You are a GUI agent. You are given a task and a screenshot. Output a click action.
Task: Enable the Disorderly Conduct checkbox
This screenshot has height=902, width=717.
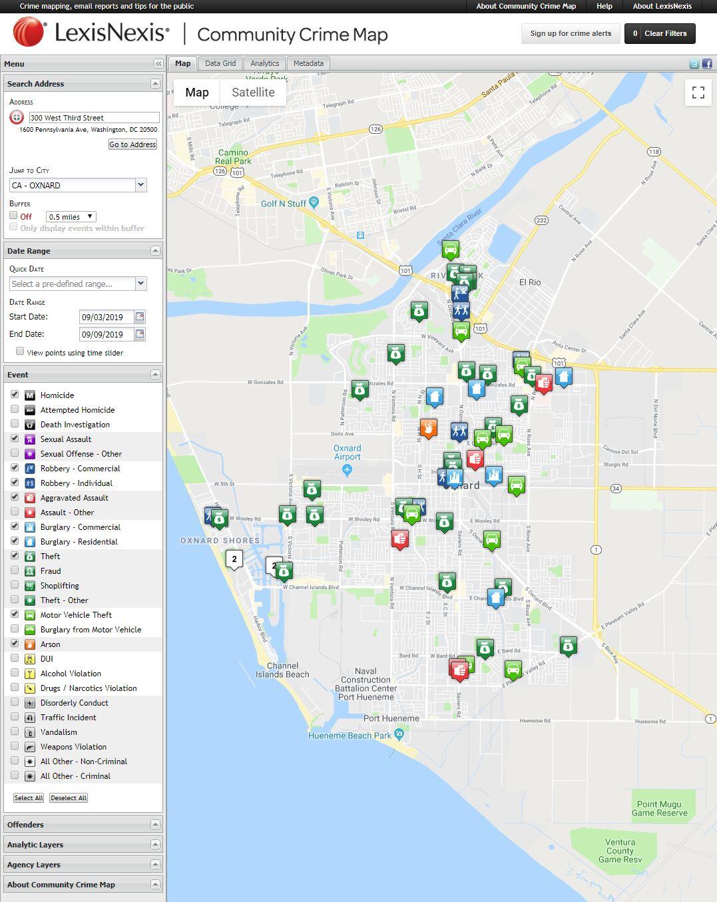coord(15,702)
